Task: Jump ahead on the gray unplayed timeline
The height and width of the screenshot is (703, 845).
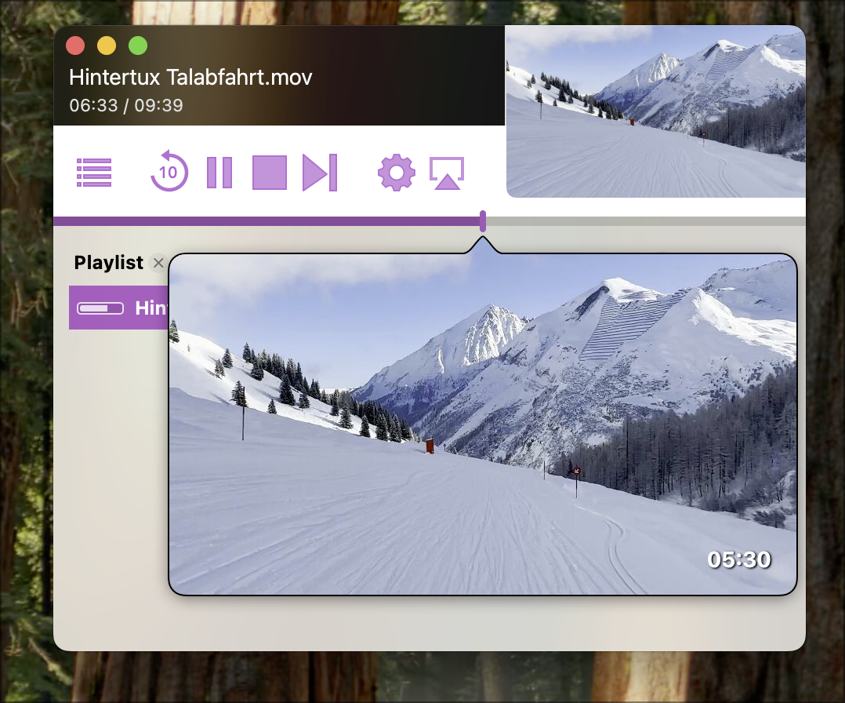Action: pos(643,221)
